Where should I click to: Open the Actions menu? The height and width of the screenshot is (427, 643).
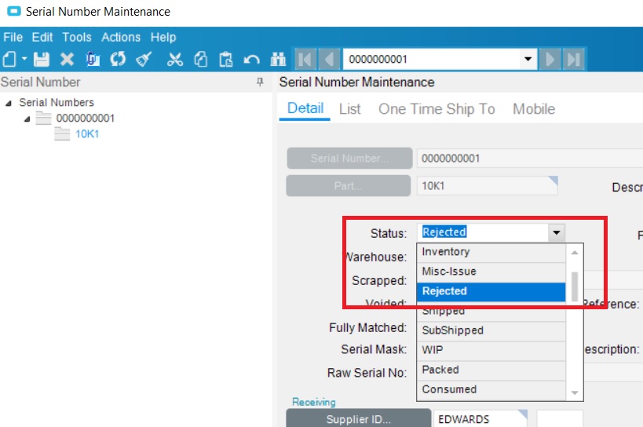pyautogui.click(x=121, y=38)
